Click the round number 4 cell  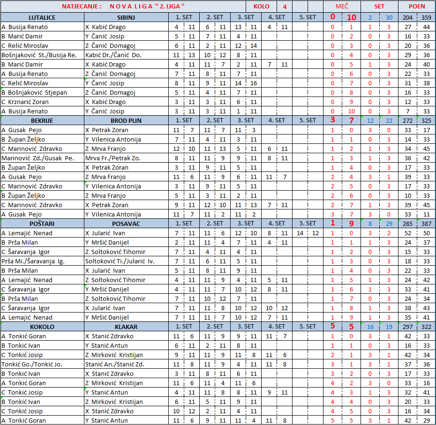click(284, 7)
